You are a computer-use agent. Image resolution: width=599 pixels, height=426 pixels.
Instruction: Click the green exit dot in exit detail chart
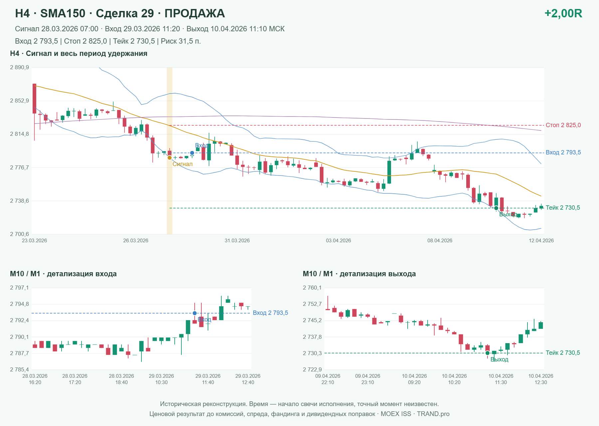(x=488, y=353)
